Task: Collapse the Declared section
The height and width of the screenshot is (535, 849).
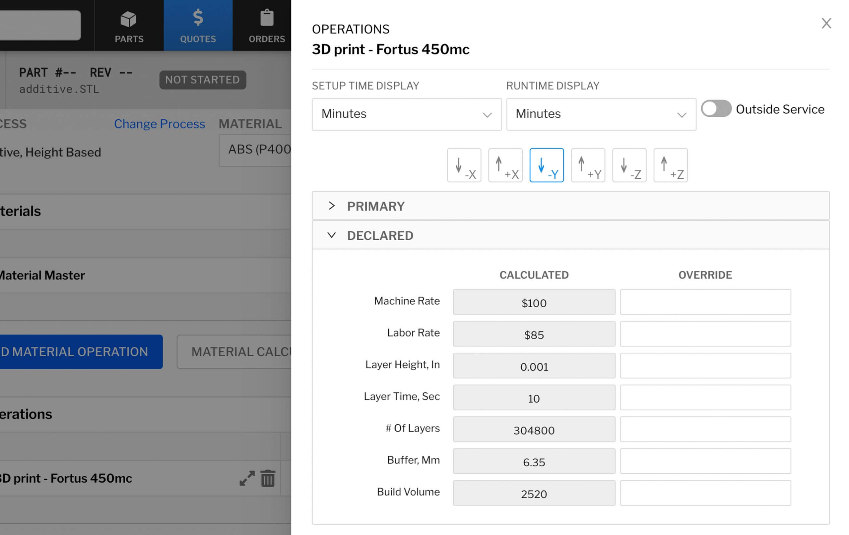Action: [x=570, y=235]
